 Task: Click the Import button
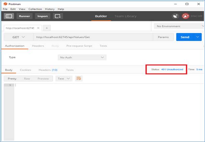pyautogui.click(x=43, y=16)
